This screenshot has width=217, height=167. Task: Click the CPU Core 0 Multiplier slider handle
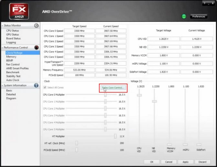105,95
